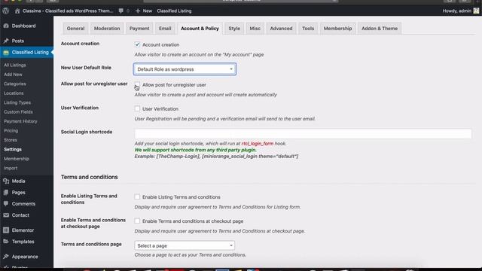Open Membership in sidebar submenu
482x271 pixels.
17,159
